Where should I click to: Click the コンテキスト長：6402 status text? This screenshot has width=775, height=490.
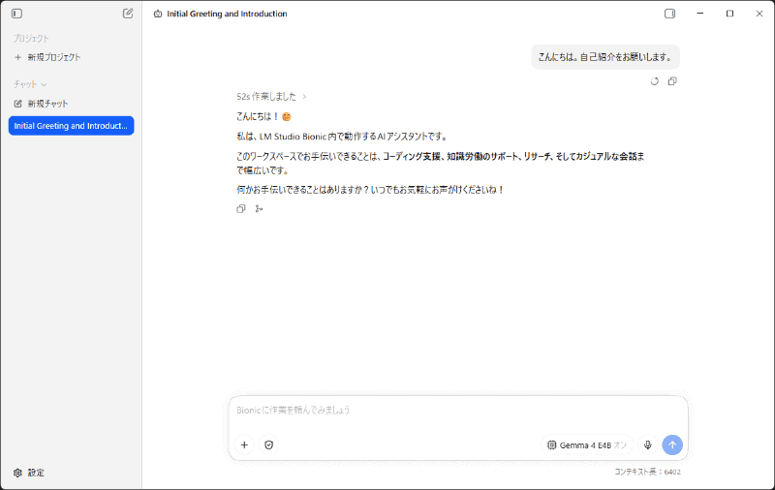click(x=647, y=472)
